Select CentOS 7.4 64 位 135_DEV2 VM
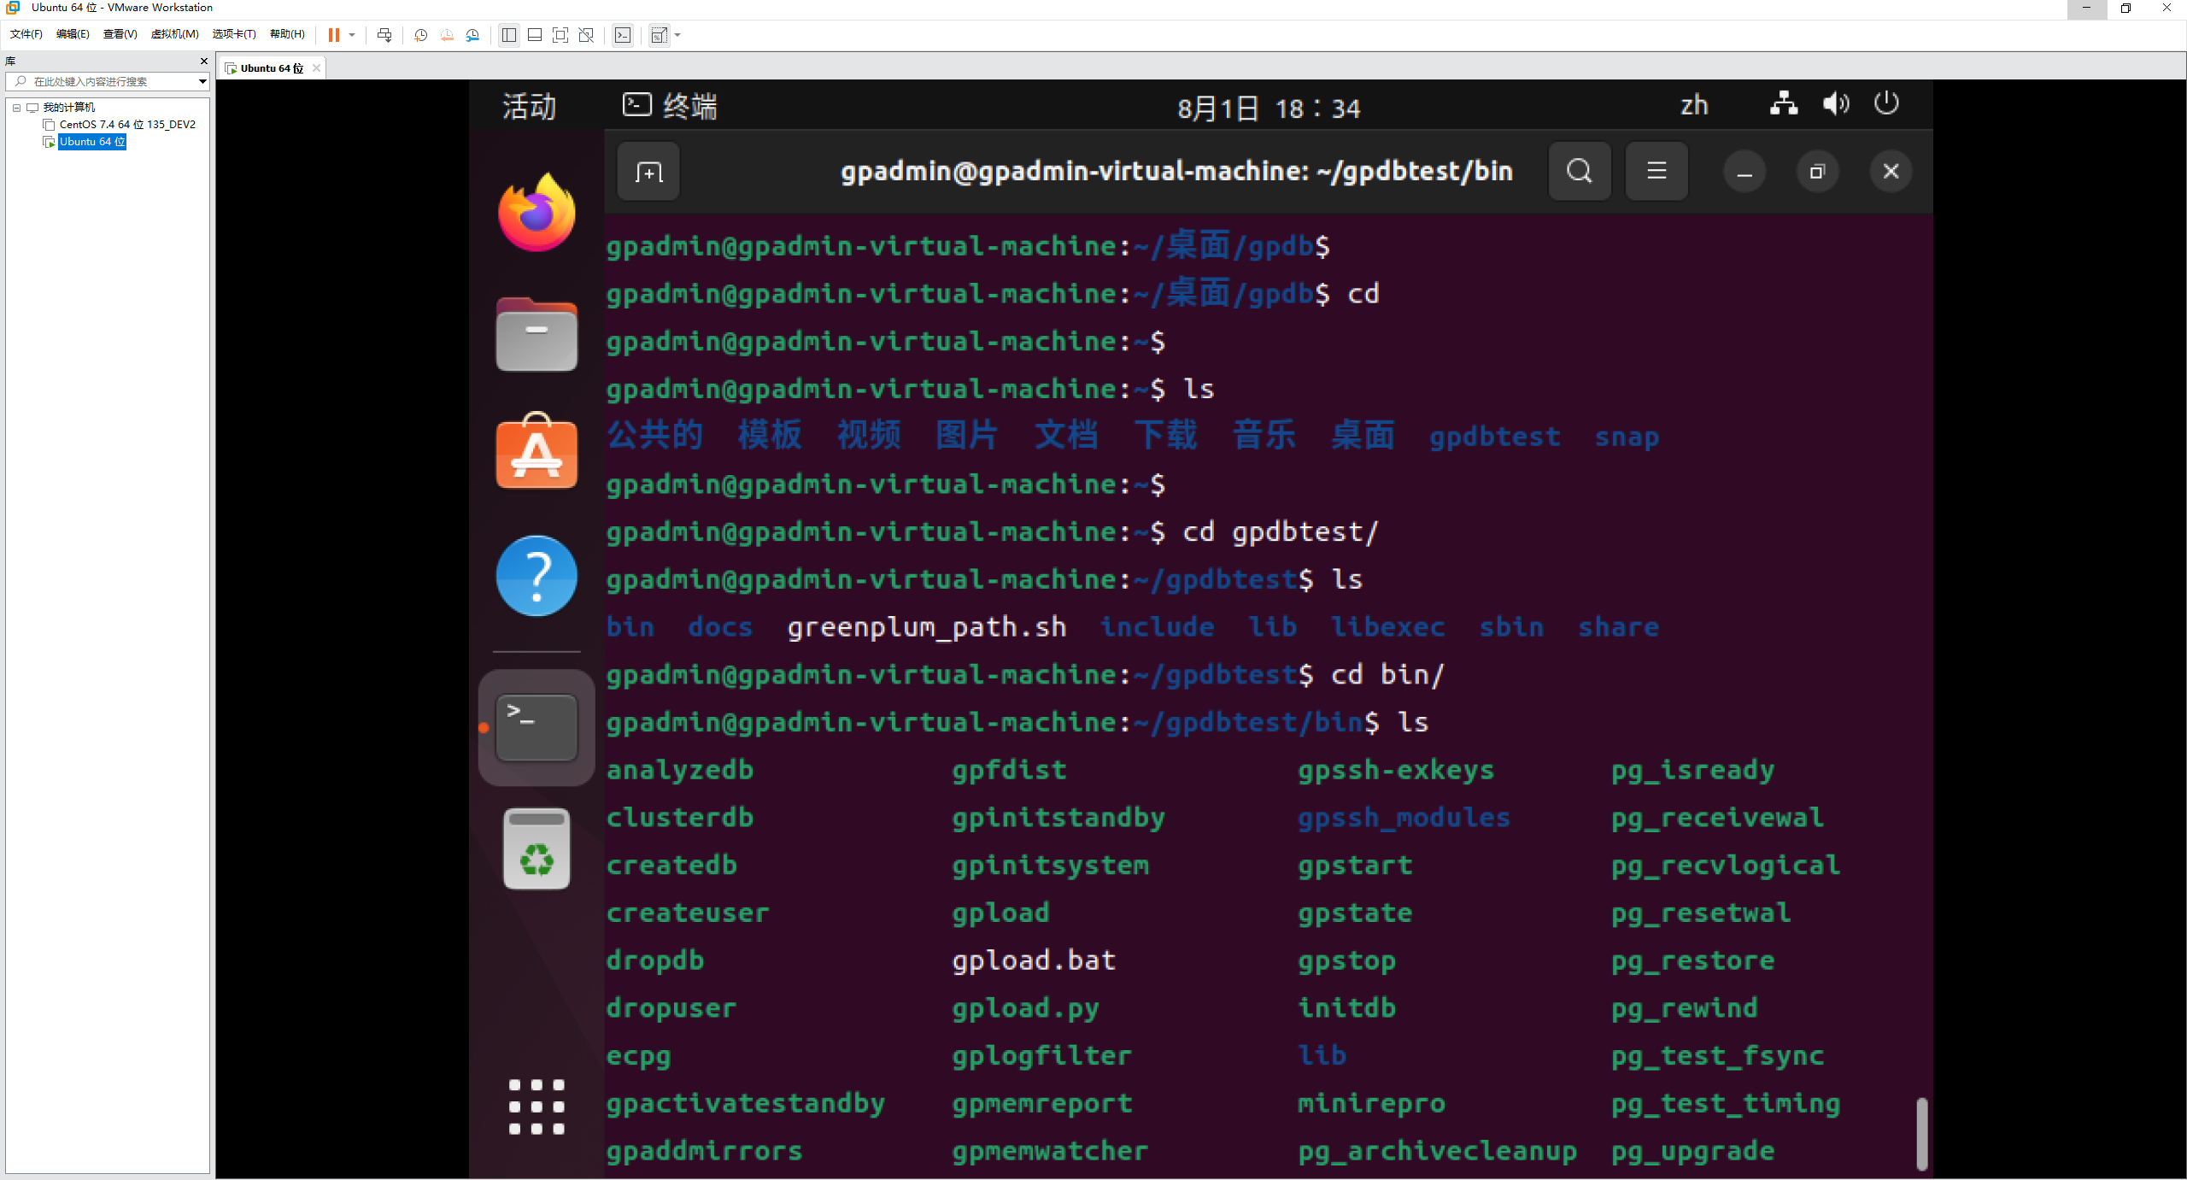This screenshot has height=1180, width=2187. pos(127,125)
